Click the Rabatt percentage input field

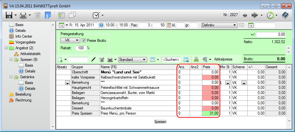(81, 48)
